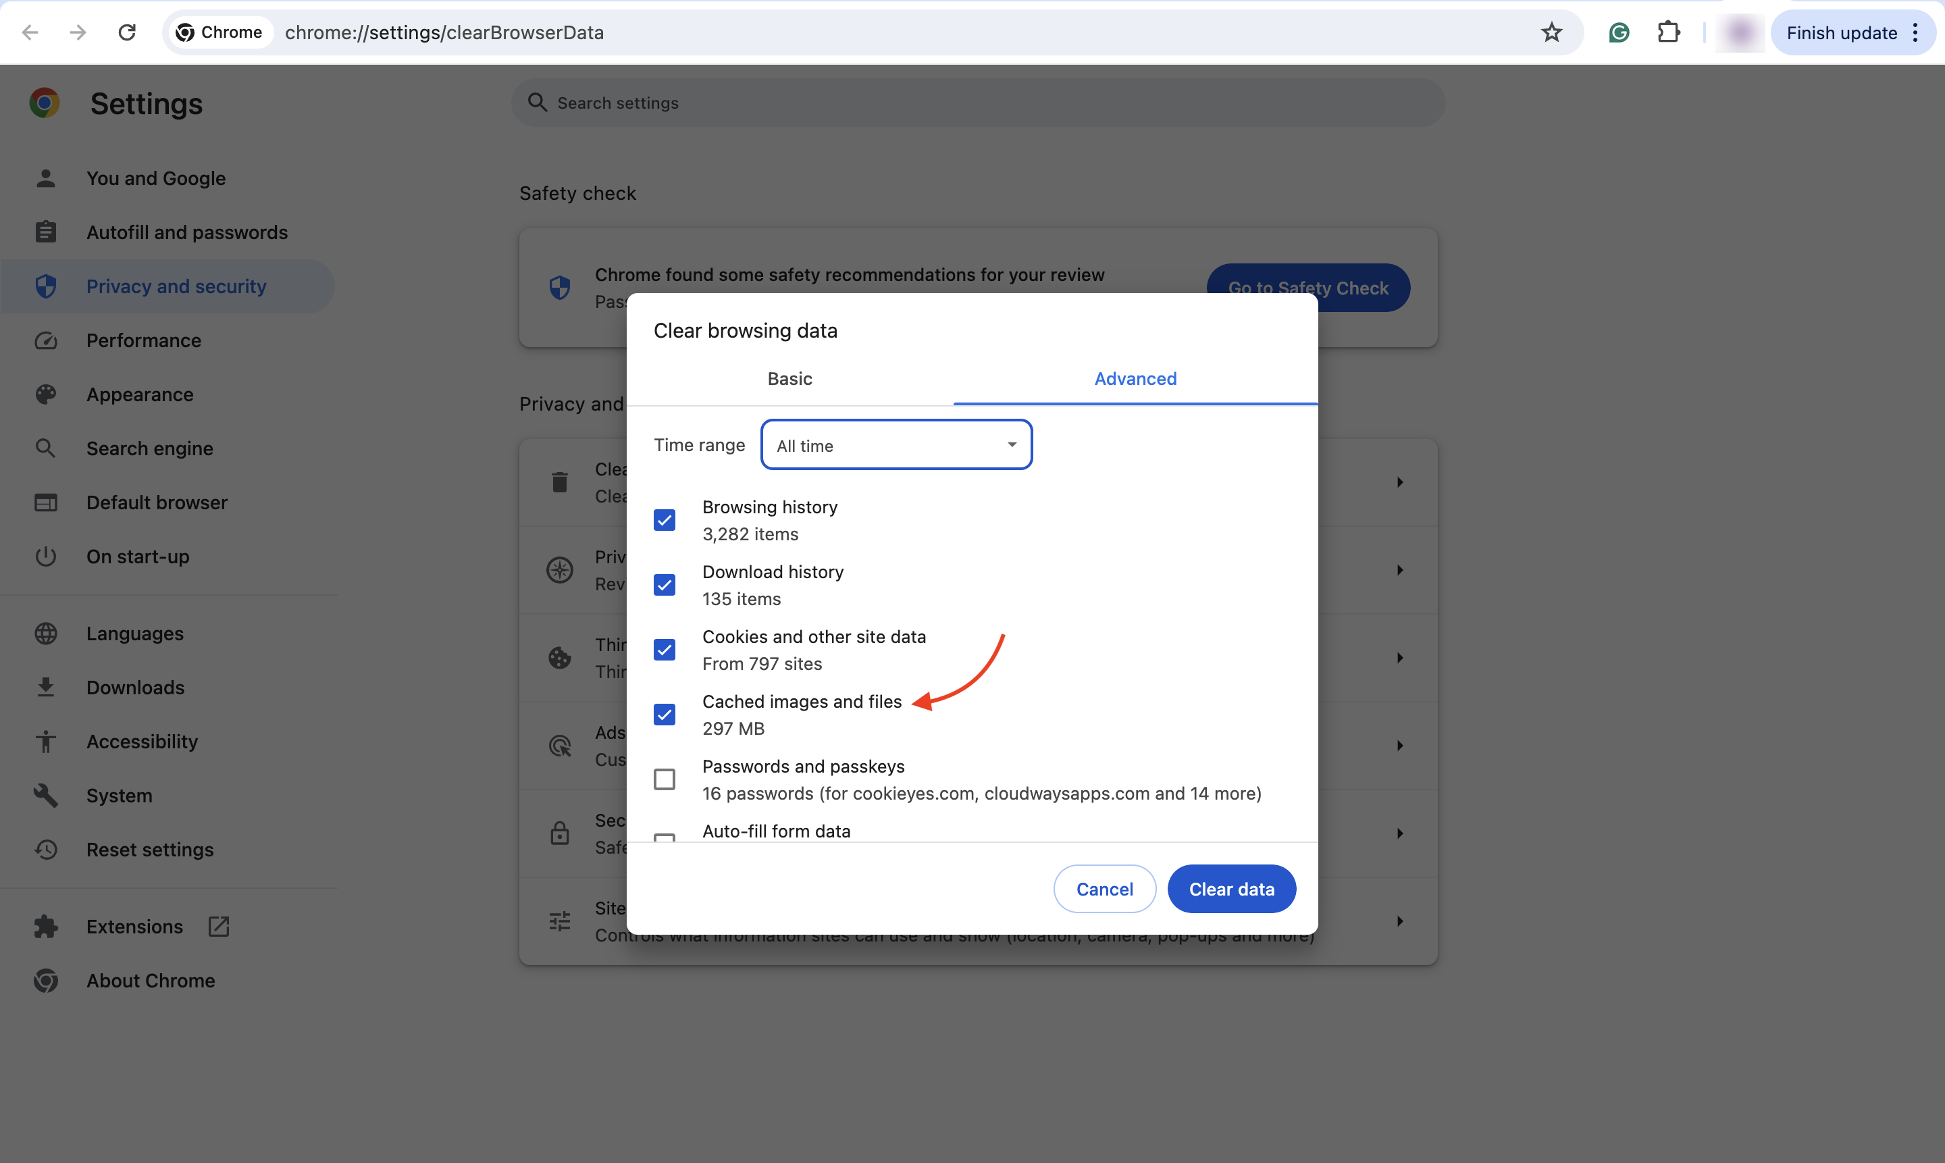Bookmark this page with the star icon
Image resolution: width=1945 pixels, height=1163 pixels.
click(1552, 32)
